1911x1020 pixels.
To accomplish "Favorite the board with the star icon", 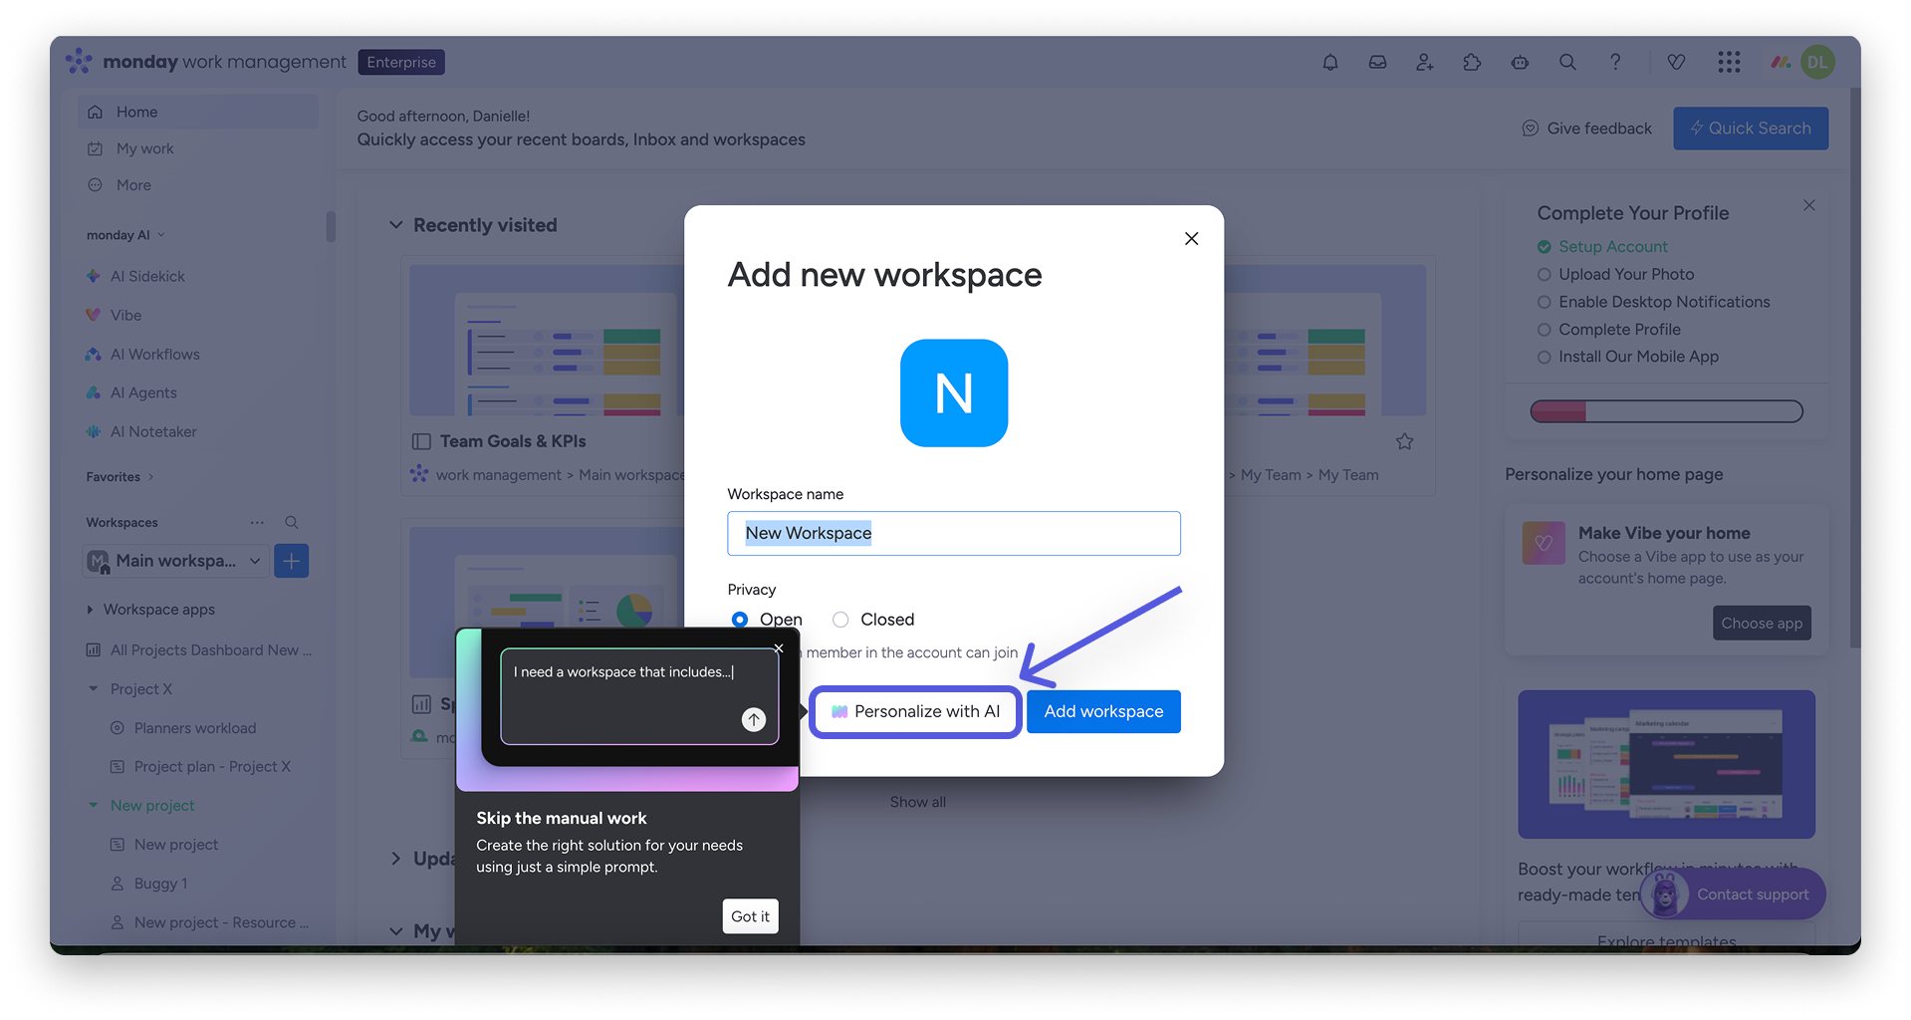I will [1404, 441].
